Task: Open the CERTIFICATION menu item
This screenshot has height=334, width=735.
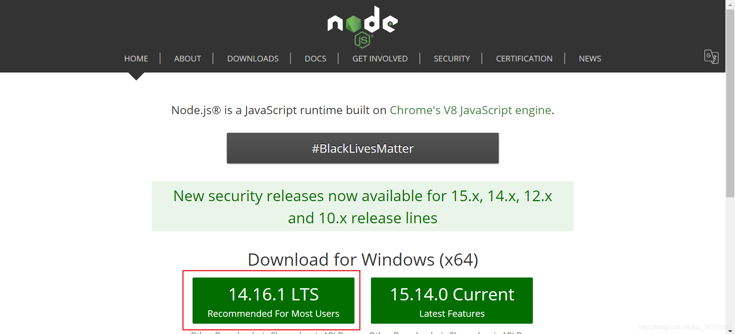Action: point(524,59)
